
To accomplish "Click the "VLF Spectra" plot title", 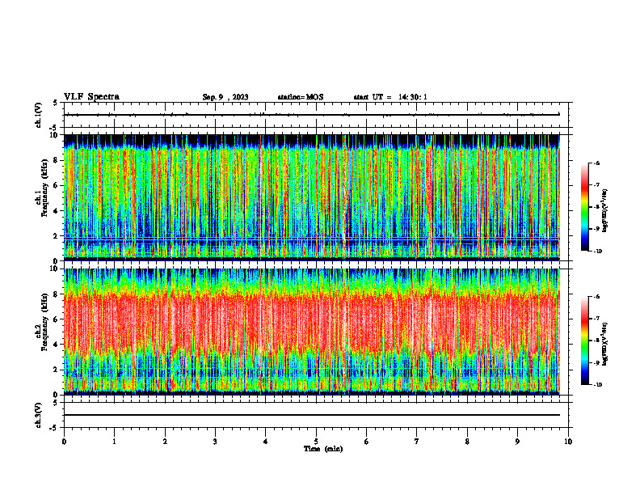I will [91, 97].
